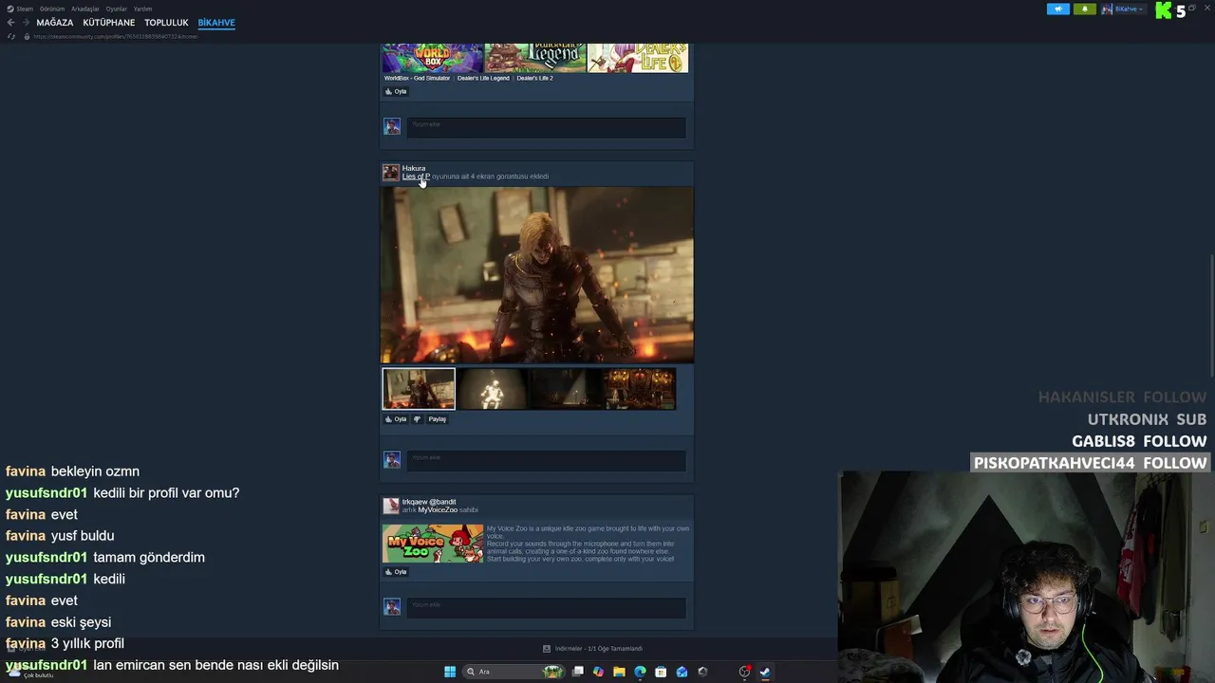Launch Copilot from the taskbar
The width and height of the screenshot is (1215, 683).
coord(598,672)
